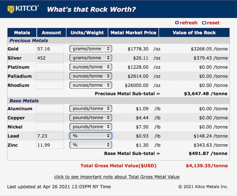Click the total value $4,139.35/tonne
This screenshot has width=237, height=196.
click(207, 166)
